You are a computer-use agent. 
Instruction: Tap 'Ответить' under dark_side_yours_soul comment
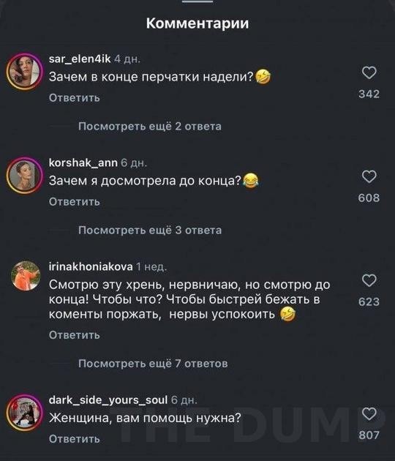(75, 438)
